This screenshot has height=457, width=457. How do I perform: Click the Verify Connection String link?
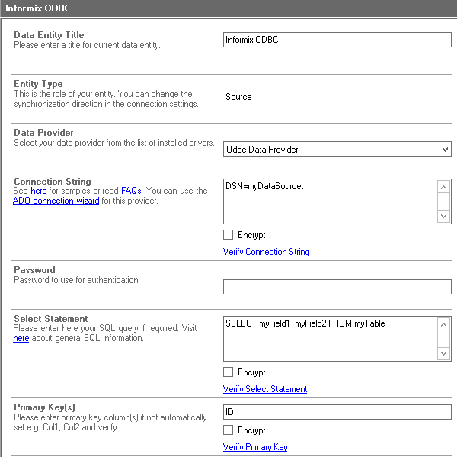(266, 252)
